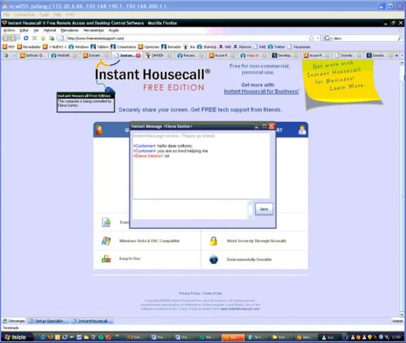The height and width of the screenshot is (343, 406).
Task: Reload the page in Firefox
Action: point(26,38)
